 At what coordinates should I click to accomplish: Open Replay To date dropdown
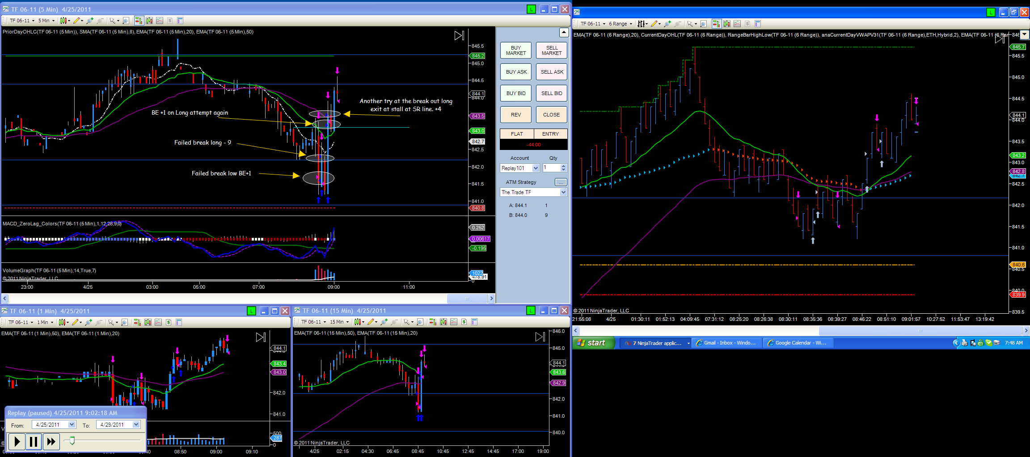coord(136,425)
